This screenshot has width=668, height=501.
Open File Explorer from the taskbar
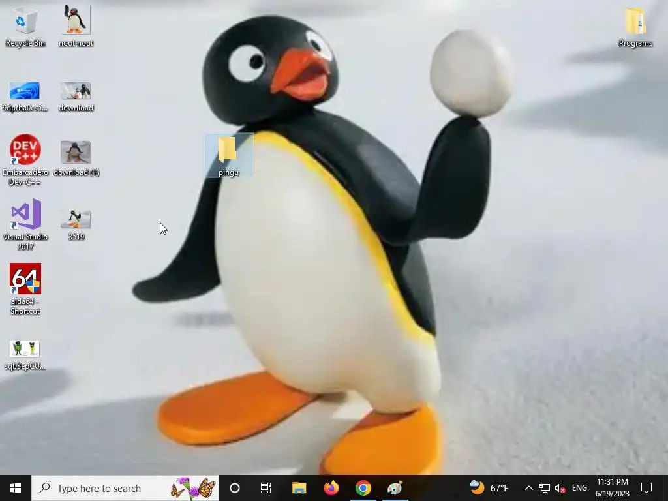click(x=299, y=488)
